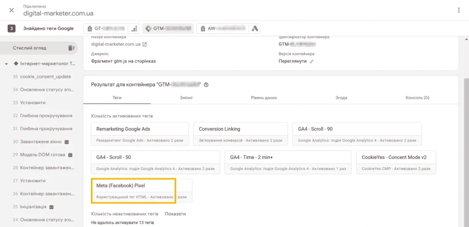Switch to the Згода tab
469x227 pixels.
coord(341,98)
